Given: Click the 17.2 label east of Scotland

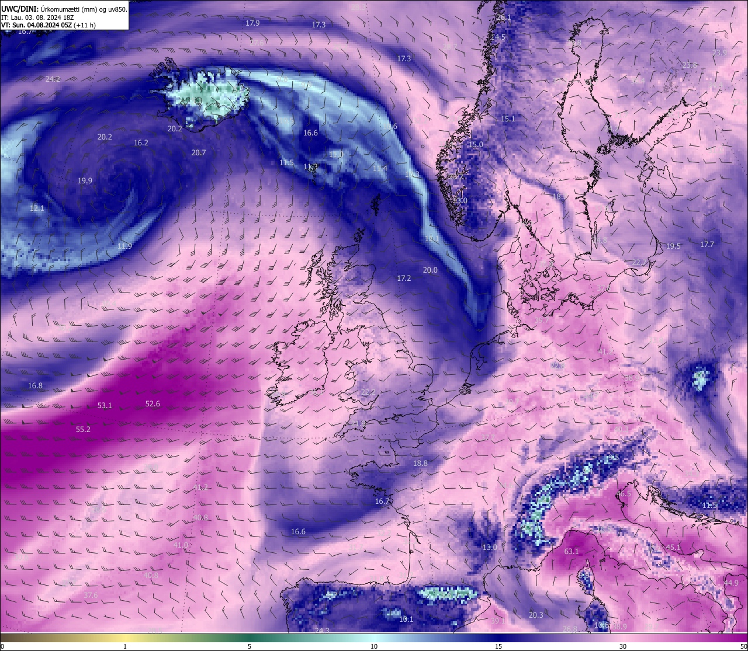Looking at the screenshot, I should [x=404, y=278].
